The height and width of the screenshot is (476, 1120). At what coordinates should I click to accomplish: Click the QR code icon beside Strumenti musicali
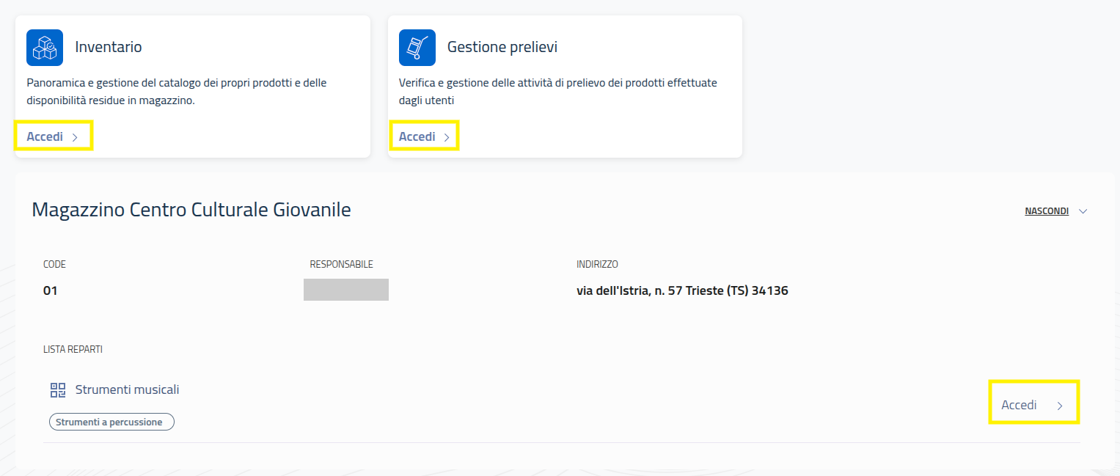[58, 390]
